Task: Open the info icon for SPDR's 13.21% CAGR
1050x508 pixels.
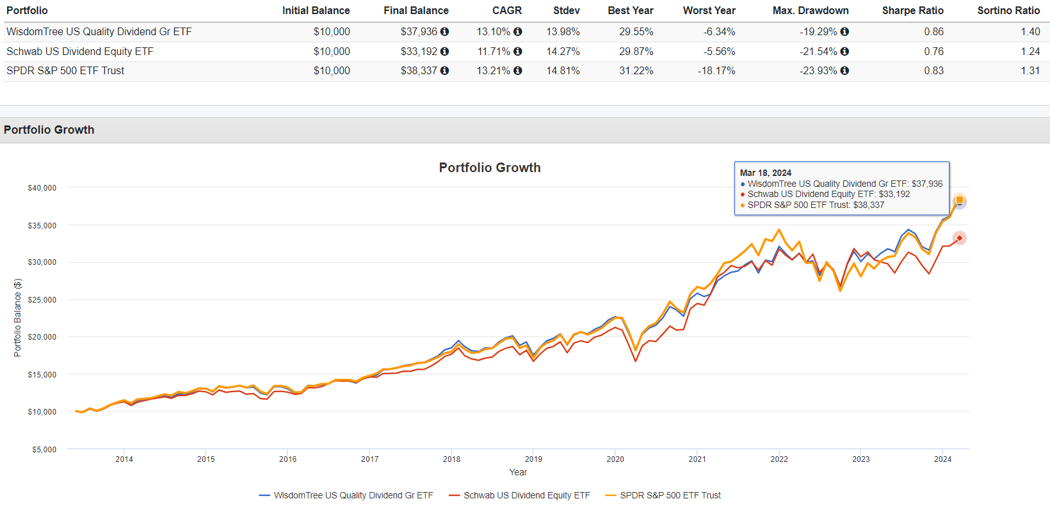Action: coord(517,71)
